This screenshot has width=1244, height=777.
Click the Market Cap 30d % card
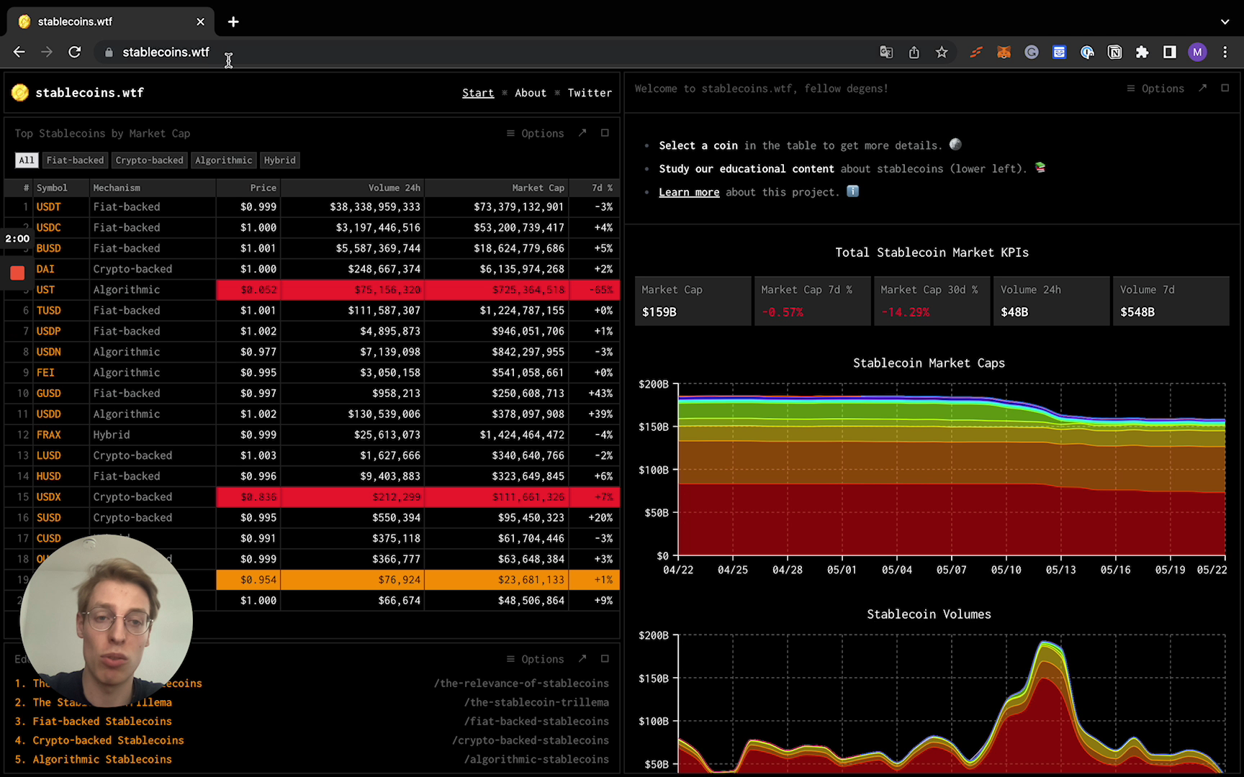[x=932, y=301]
